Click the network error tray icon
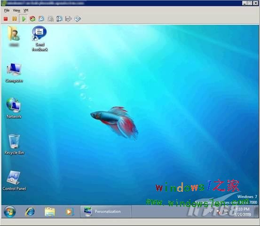260x226 pixels. (x=219, y=212)
